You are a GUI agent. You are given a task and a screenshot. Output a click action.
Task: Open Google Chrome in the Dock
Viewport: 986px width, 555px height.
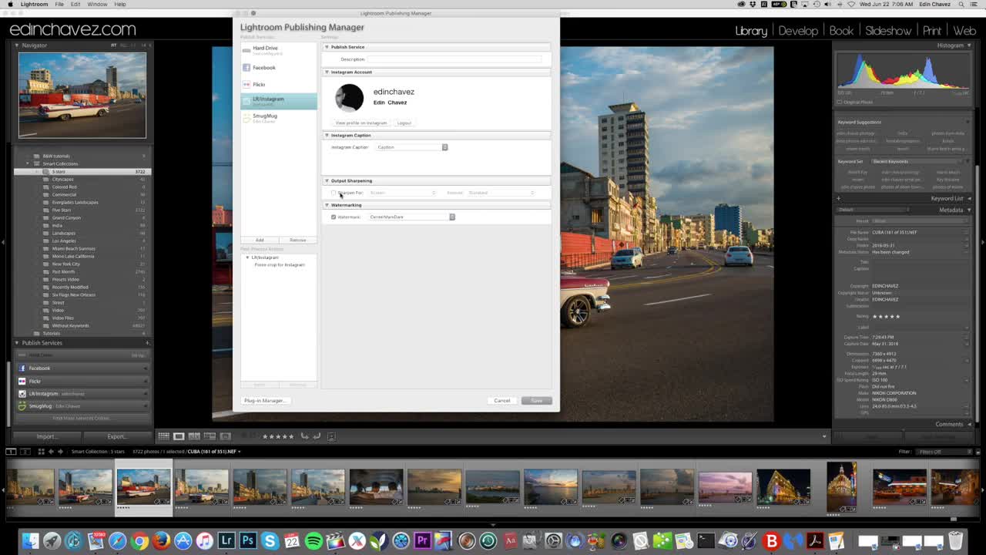[x=139, y=541]
